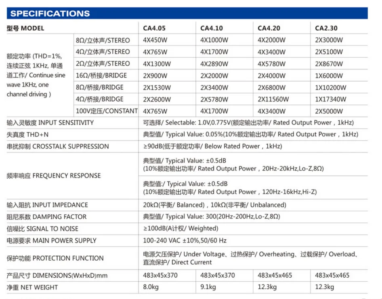Click the 4X1300W power cell
382x299 pixels.
coord(157,64)
